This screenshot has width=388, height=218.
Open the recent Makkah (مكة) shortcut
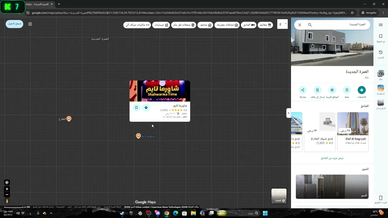tap(381, 75)
